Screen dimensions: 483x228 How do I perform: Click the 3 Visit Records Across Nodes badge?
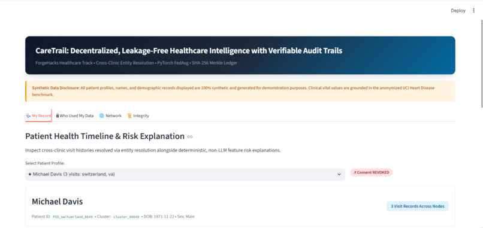coord(418,206)
